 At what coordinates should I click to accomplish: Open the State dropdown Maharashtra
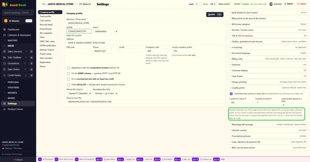(x=106, y=31)
